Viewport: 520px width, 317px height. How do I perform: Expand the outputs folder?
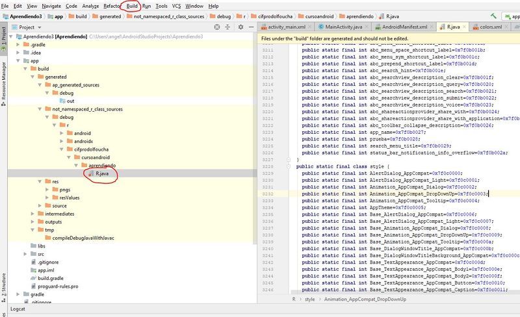pos(32,222)
